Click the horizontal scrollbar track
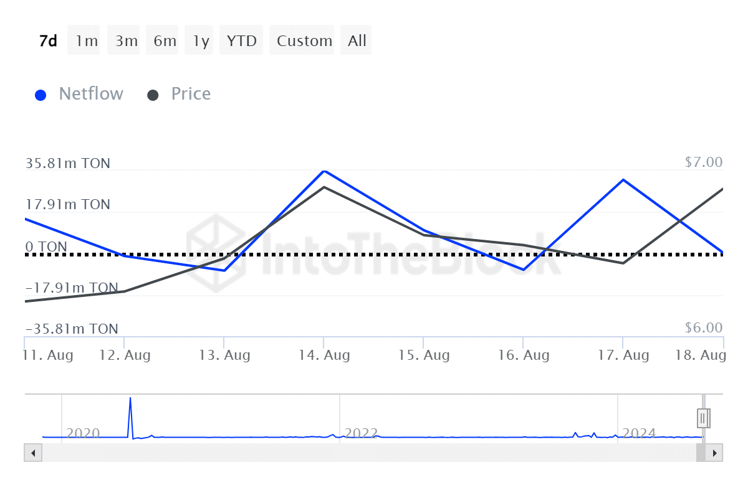This screenshot has width=748, height=498. coord(368,453)
